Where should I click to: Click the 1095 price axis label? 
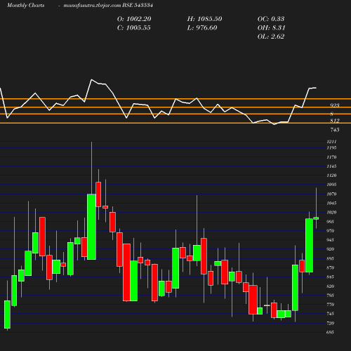point(332,185)
